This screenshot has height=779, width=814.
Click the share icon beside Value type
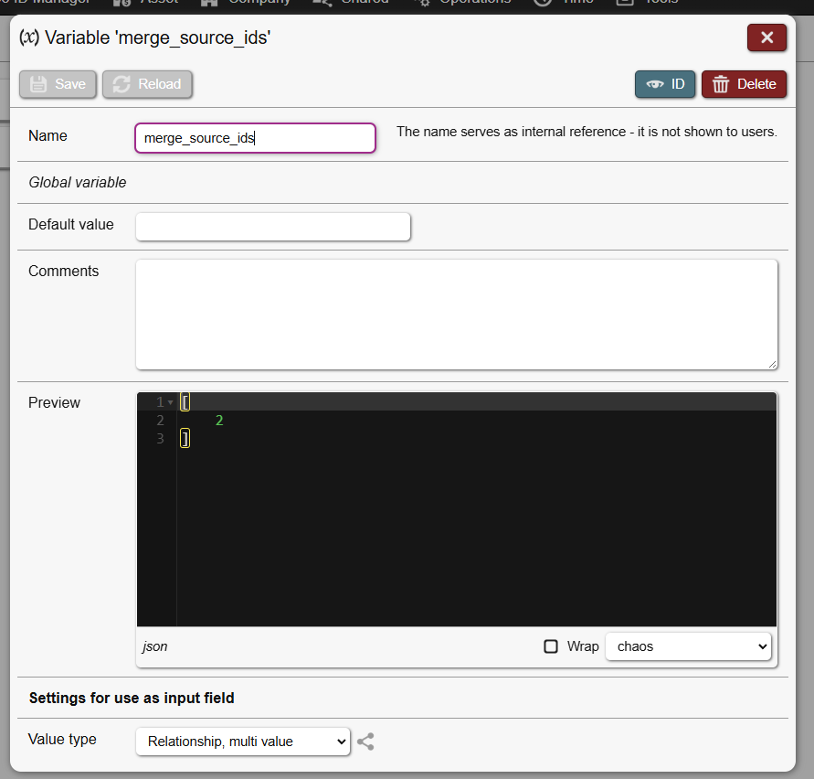(365, 742)
